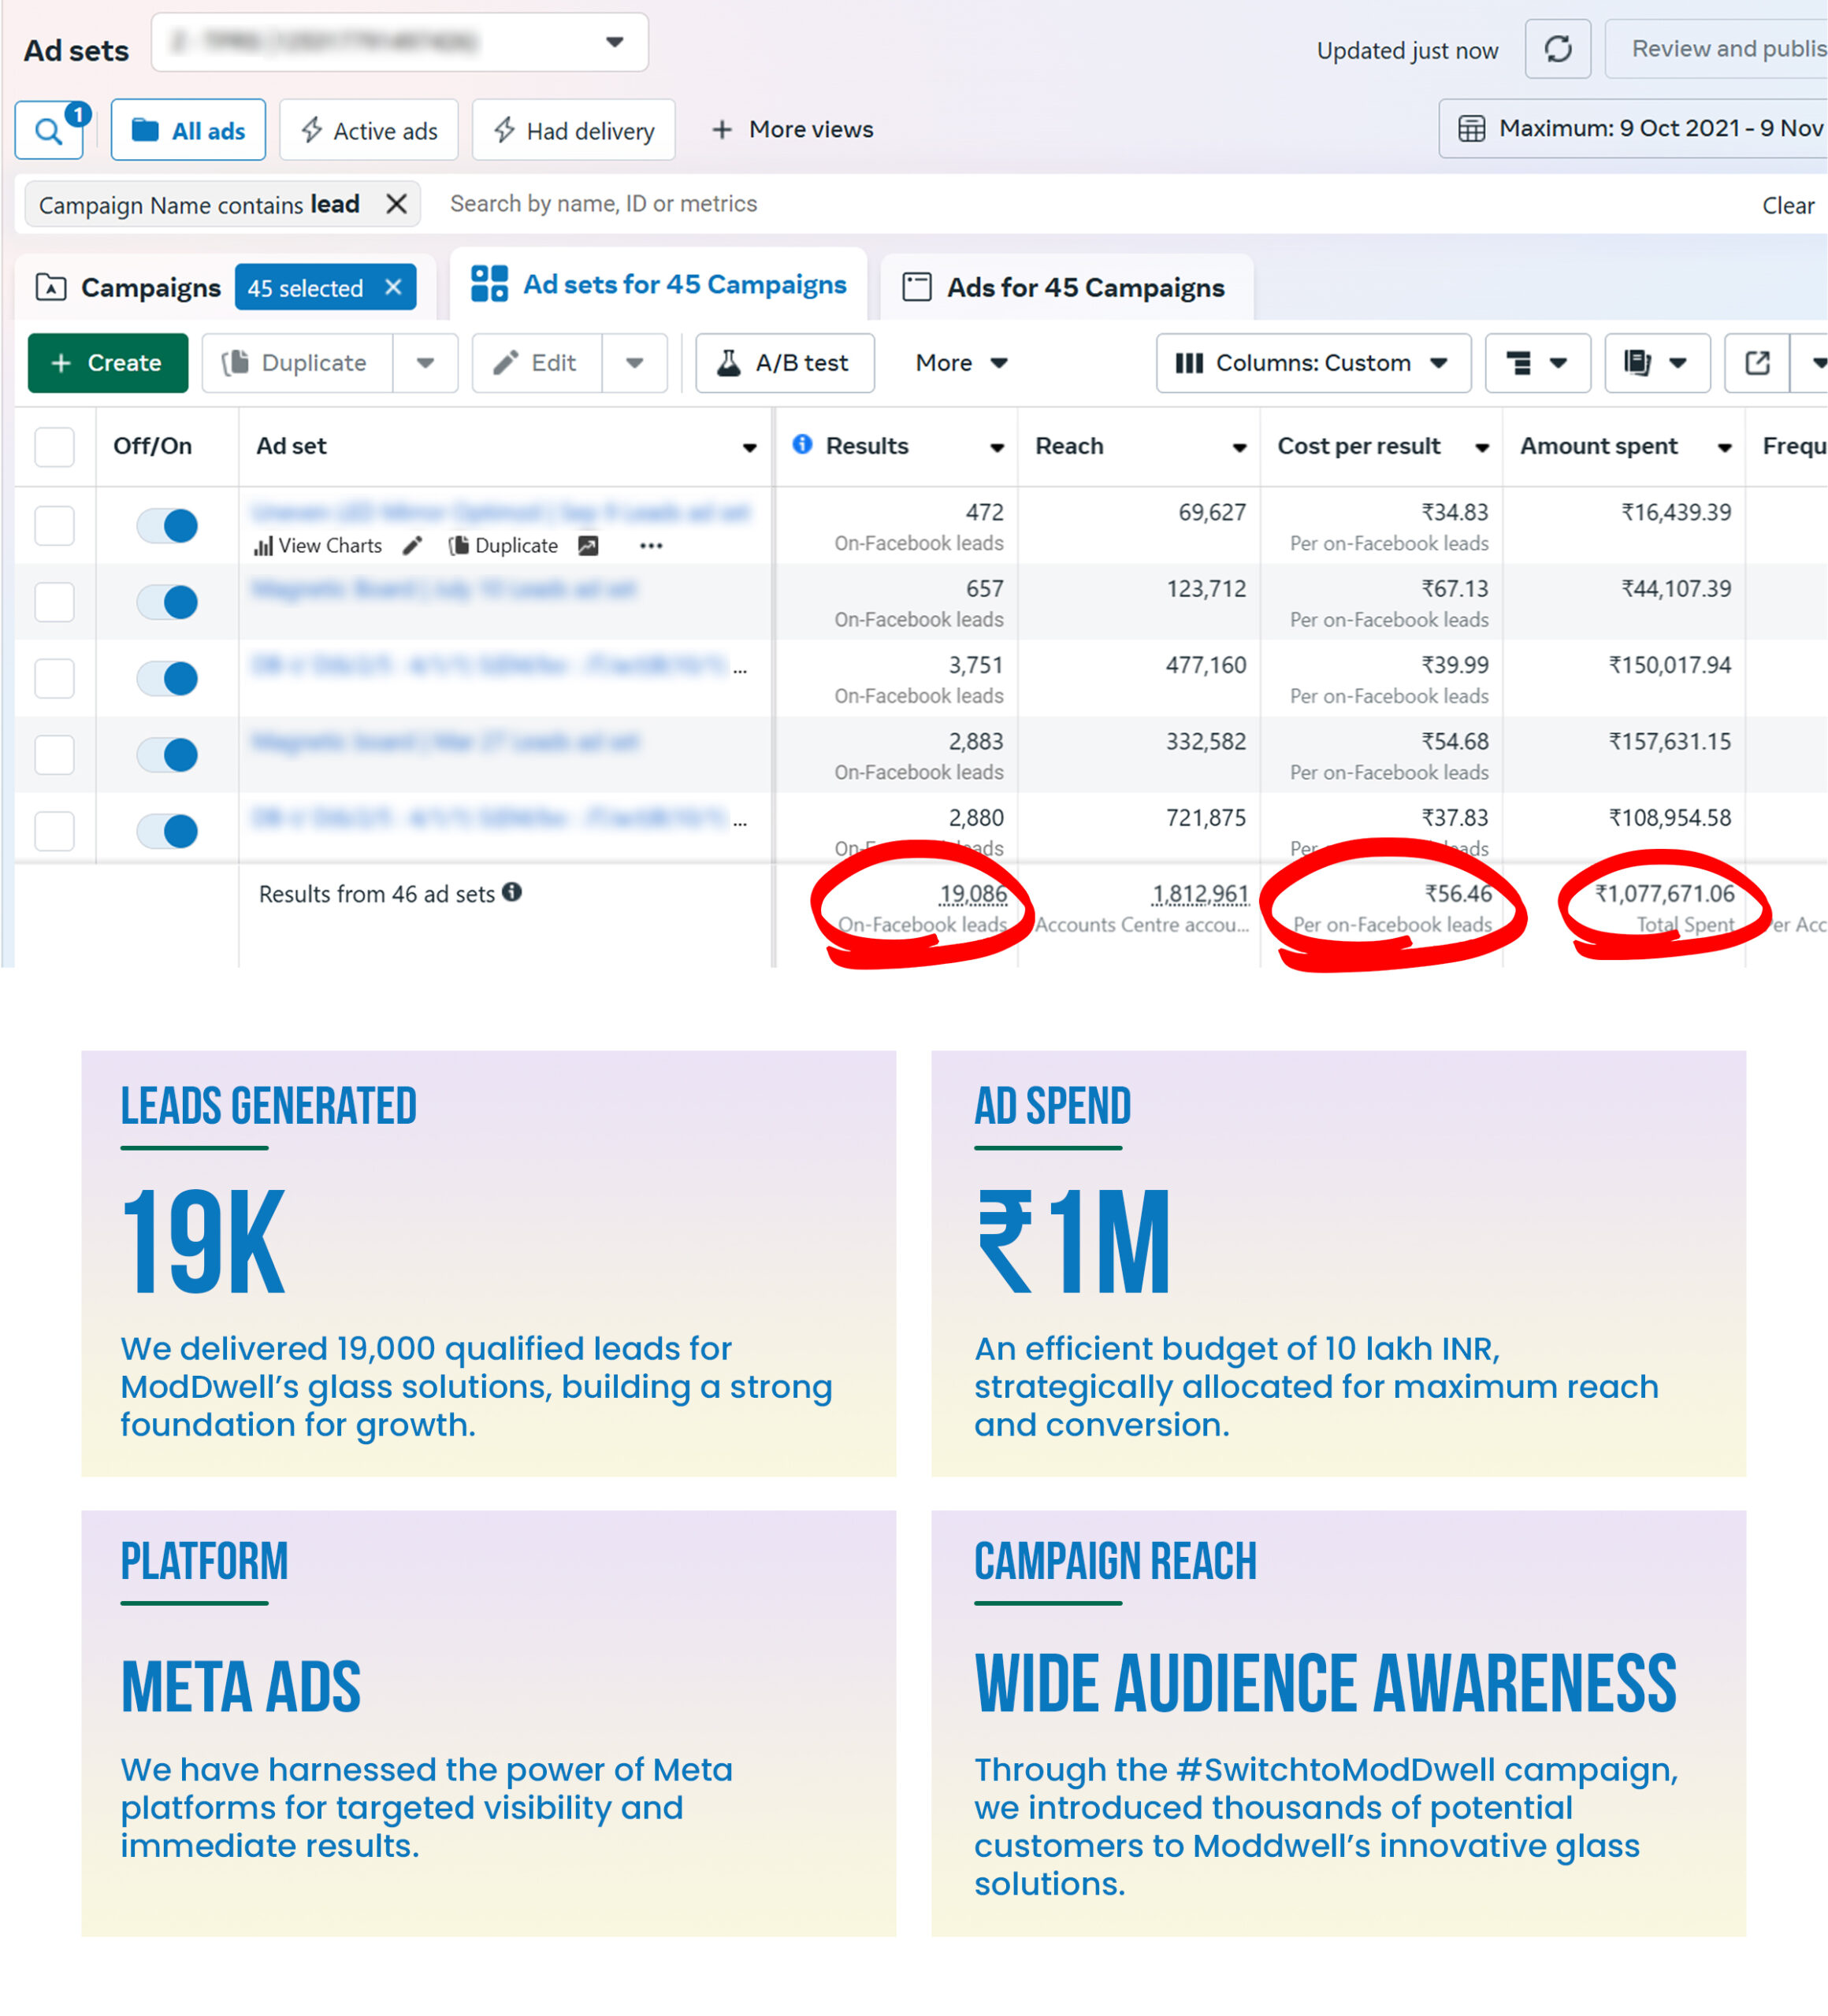Open the Results column dropdown arrow
1828x2016 pixels.
click(997, 448)
